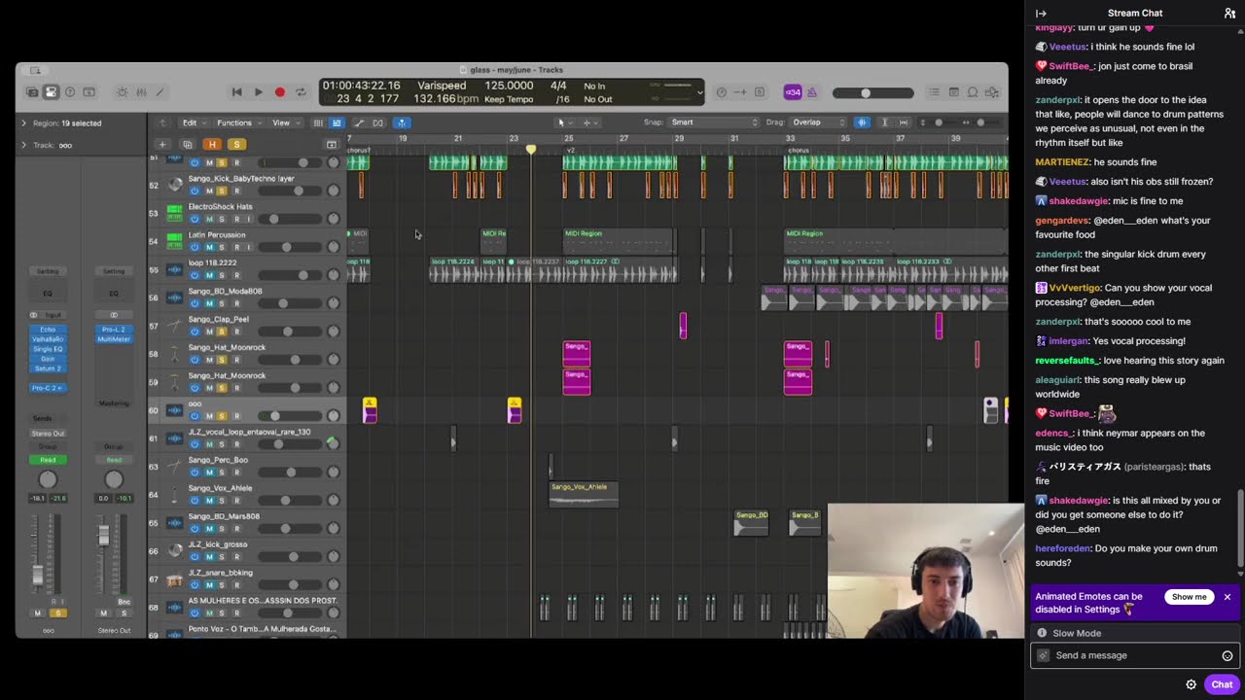This screenshot has height=700, width=1245.
Task: Open the Drag Overlap dropdown
Action: [819, 122]
